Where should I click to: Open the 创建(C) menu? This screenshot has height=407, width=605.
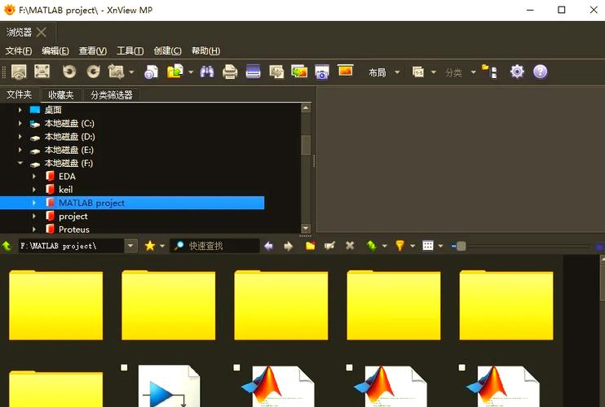click(167, 50)
